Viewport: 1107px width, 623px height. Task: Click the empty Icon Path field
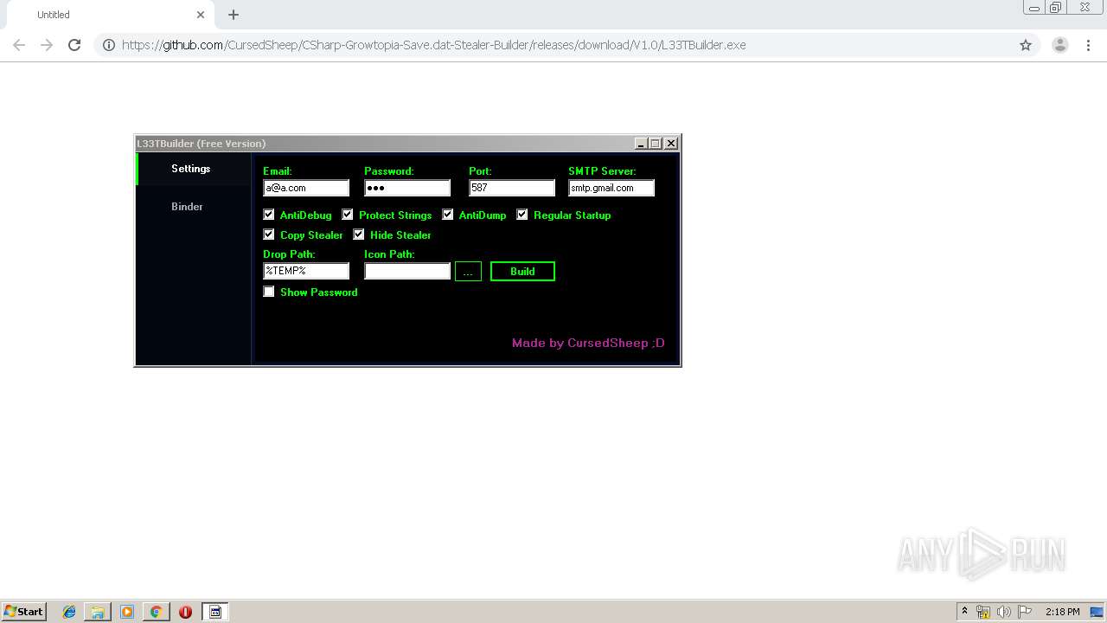coord(407,271)
